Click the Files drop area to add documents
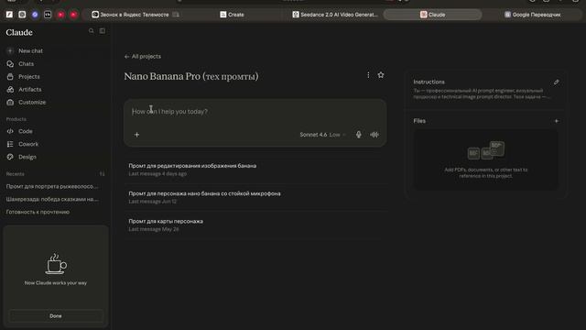This screenshot has width=586, height=330. point(486,160)
